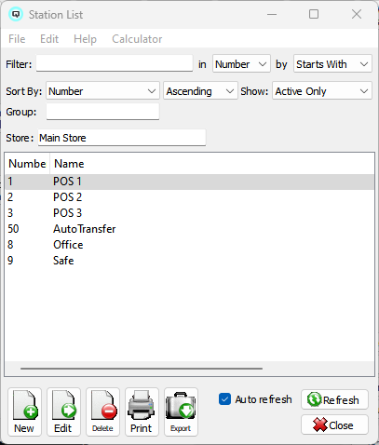379x445 pixels.
Task: Open the Calculator menu
Action: (x=137, y=39)
